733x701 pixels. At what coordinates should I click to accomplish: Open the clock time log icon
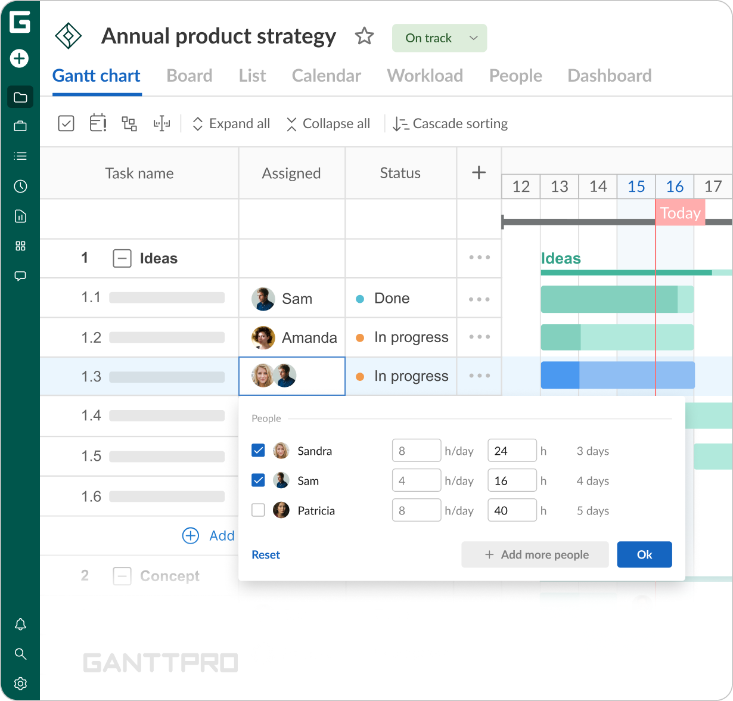[x=20, y=187]
